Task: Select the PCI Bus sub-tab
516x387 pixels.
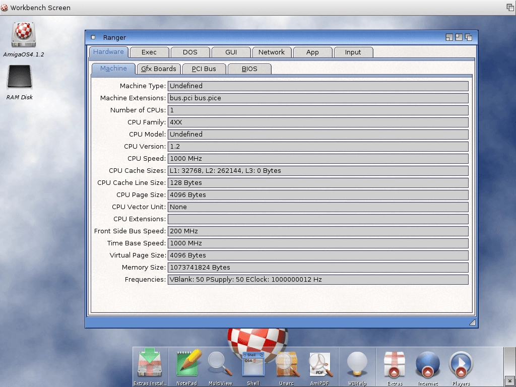Action: coord(204,69)
